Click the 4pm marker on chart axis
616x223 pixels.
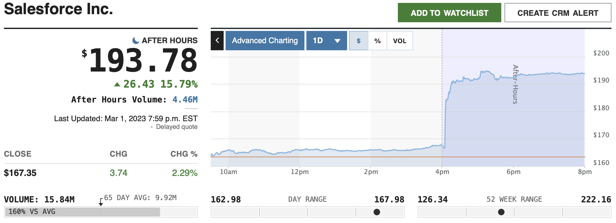pyautogui.click(x=442, y=172)
